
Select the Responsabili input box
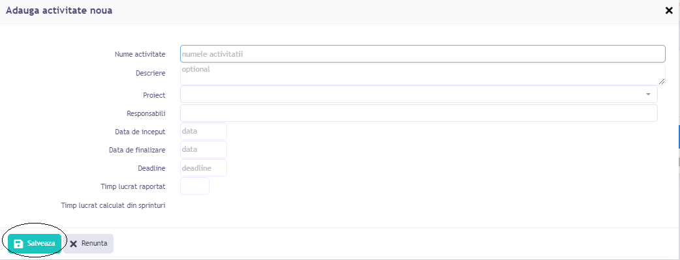click(x=418, y=113)
